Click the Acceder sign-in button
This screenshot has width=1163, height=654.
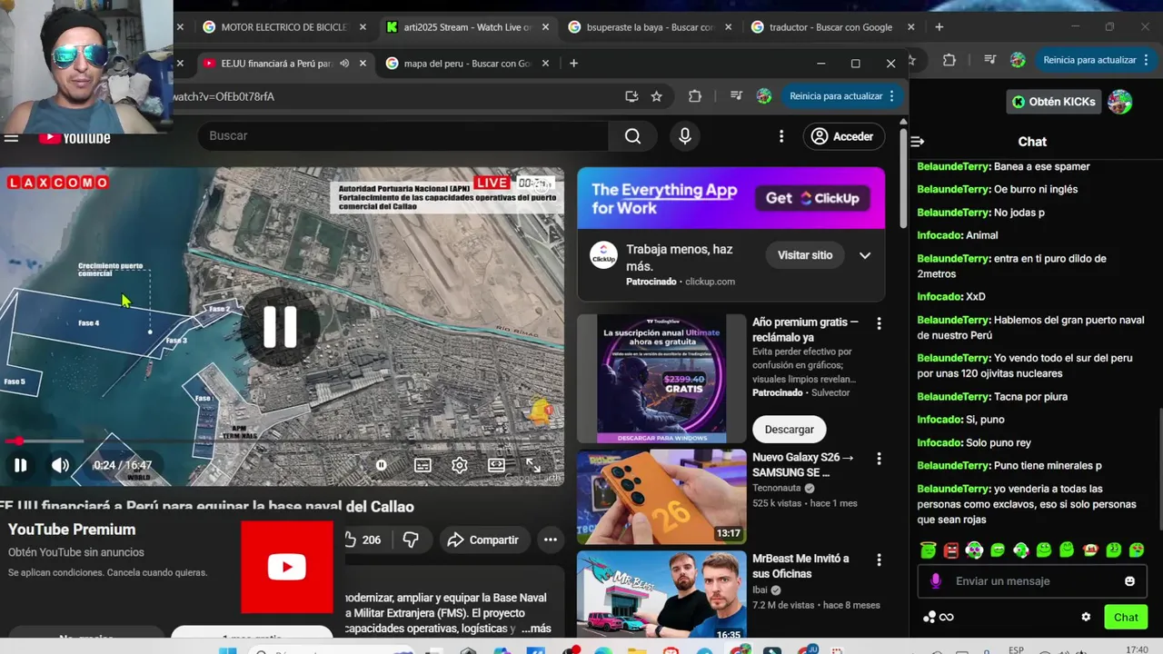pos(843,136)
